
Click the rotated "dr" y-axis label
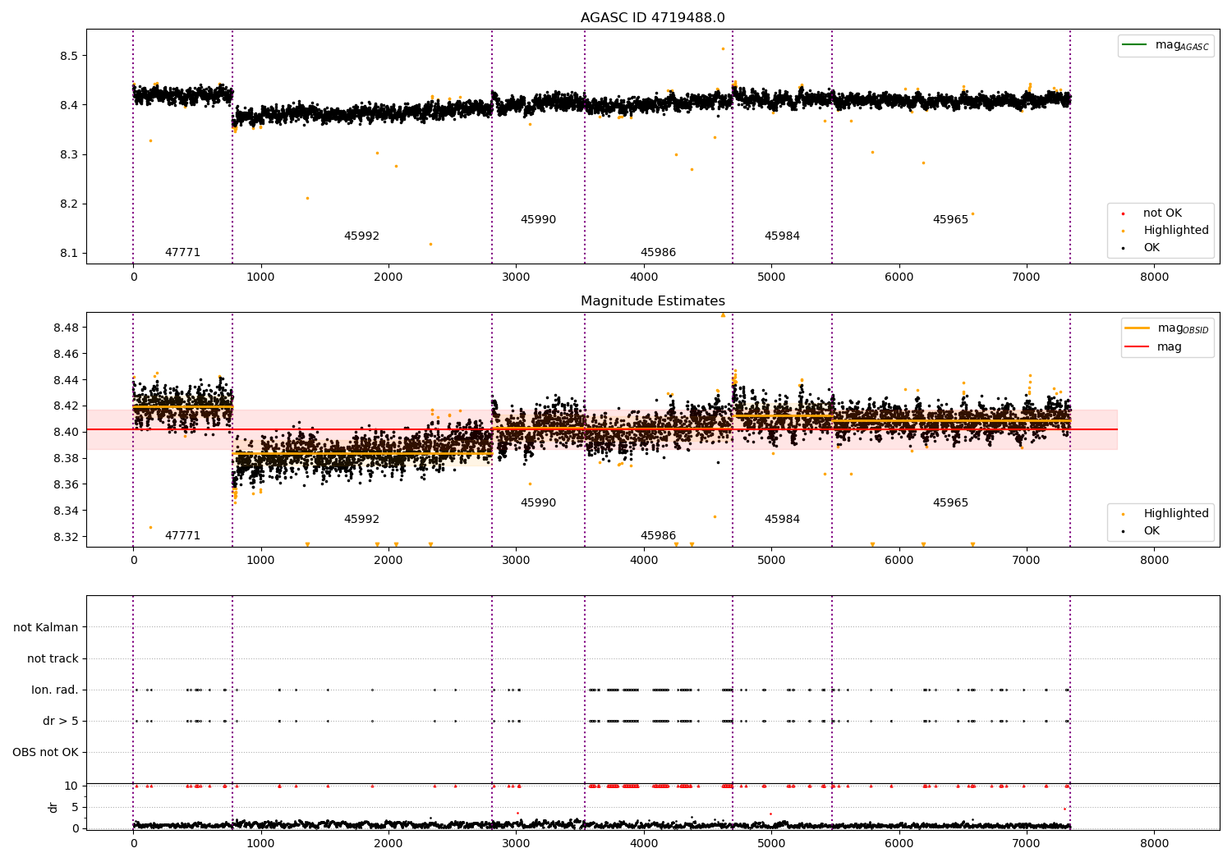click(53, 807)
